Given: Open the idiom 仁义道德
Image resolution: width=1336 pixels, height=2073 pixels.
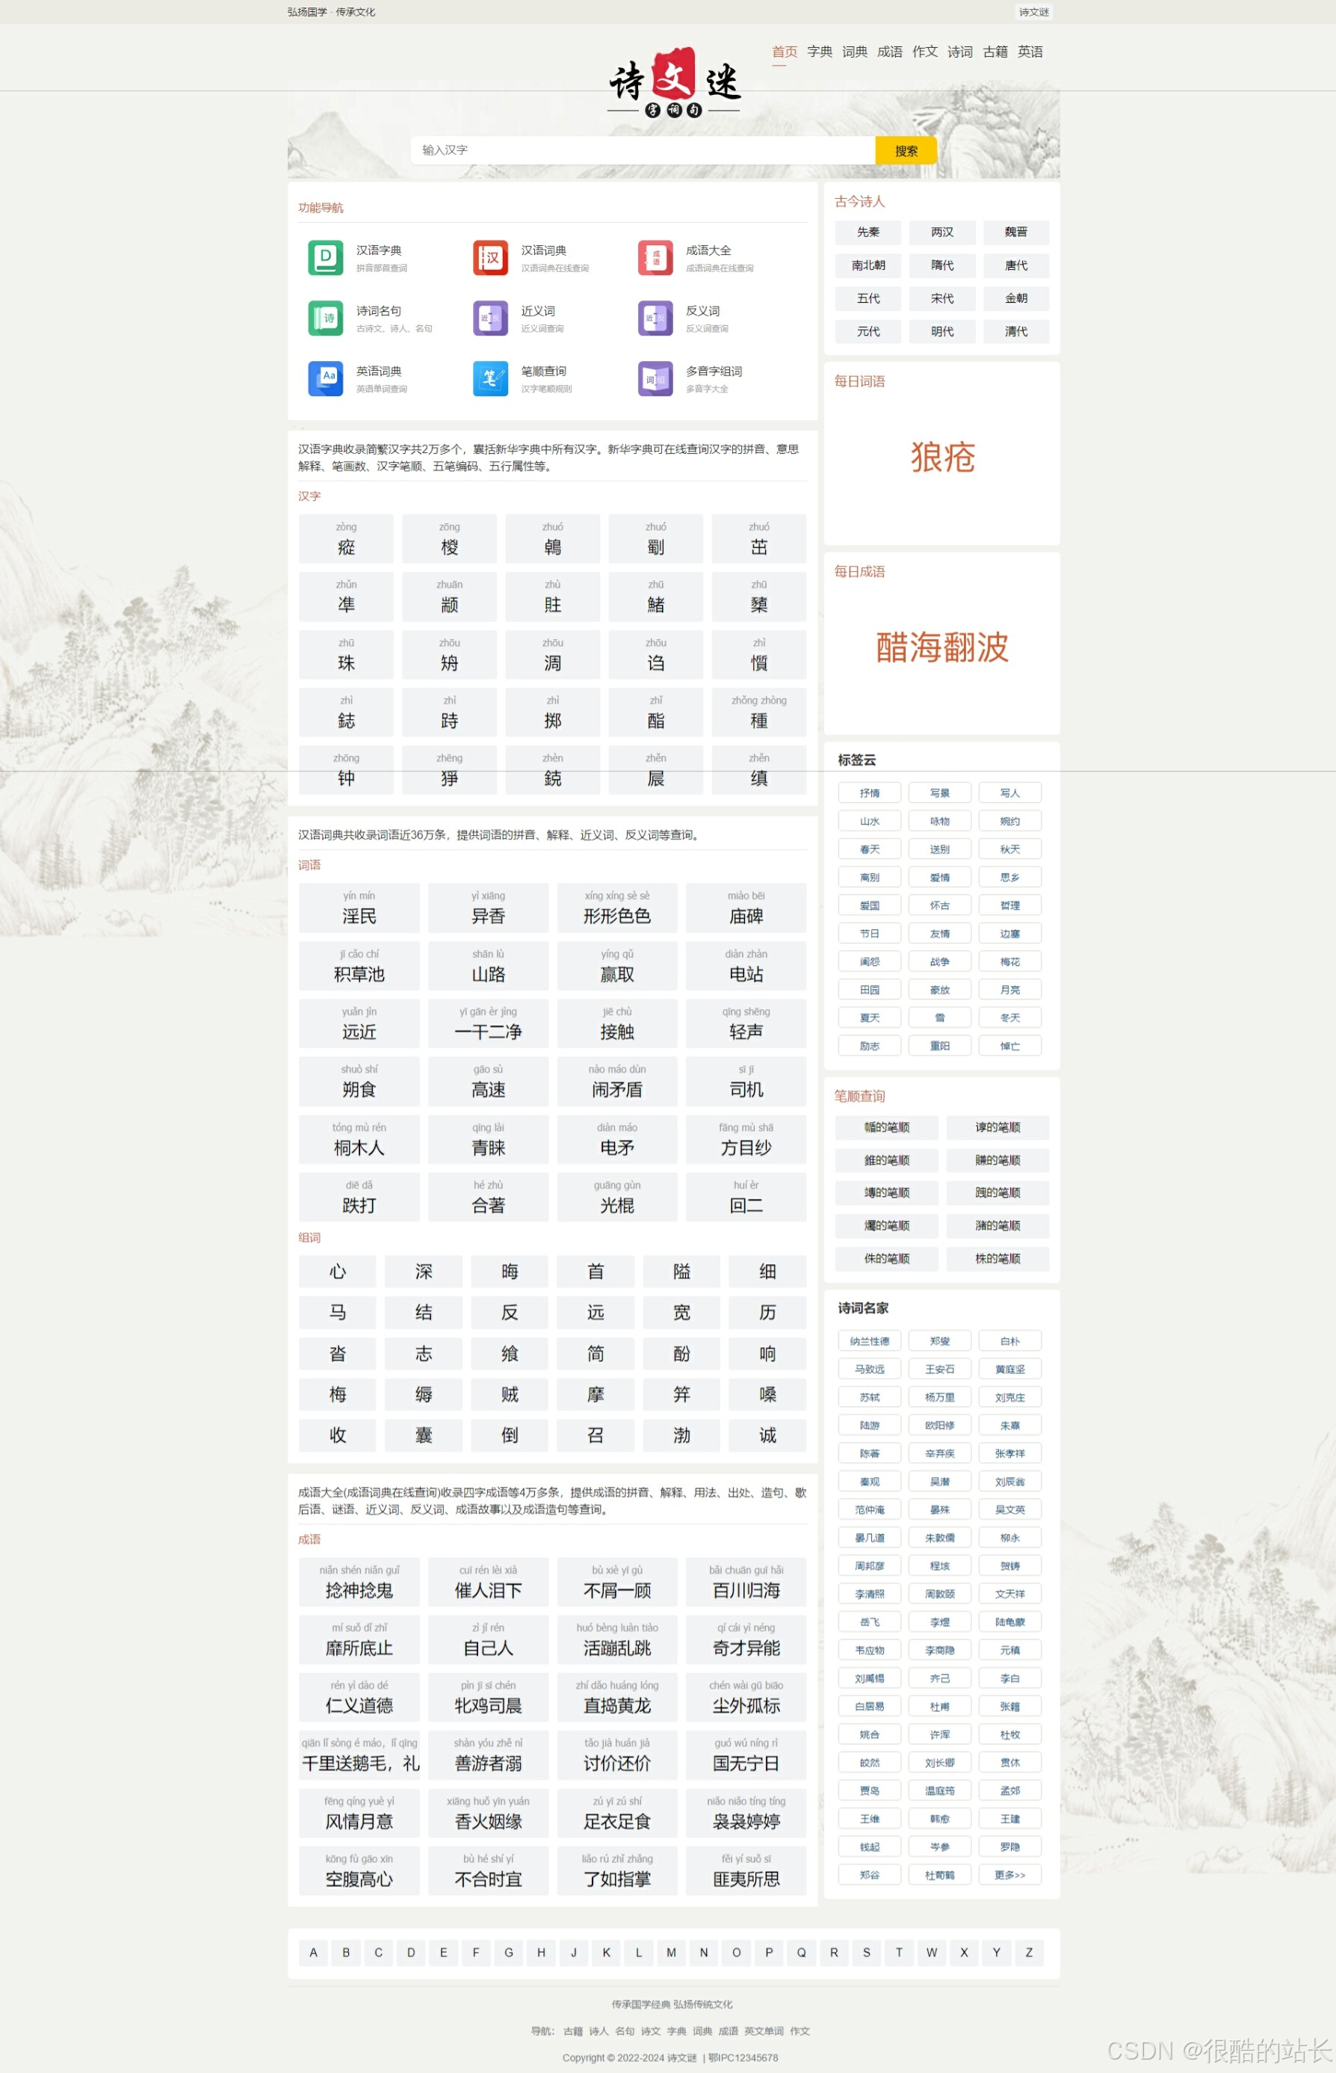Looking at the screenshot, I should [359, 1697].
